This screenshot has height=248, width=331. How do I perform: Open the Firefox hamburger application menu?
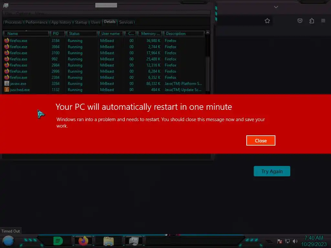(x=323, y=21)
